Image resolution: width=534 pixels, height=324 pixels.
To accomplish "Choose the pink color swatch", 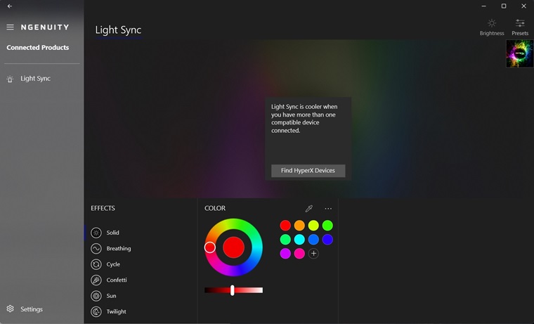I will click(299, 254).
